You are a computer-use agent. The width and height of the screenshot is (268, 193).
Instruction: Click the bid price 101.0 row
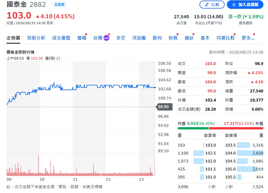[197, 177]
